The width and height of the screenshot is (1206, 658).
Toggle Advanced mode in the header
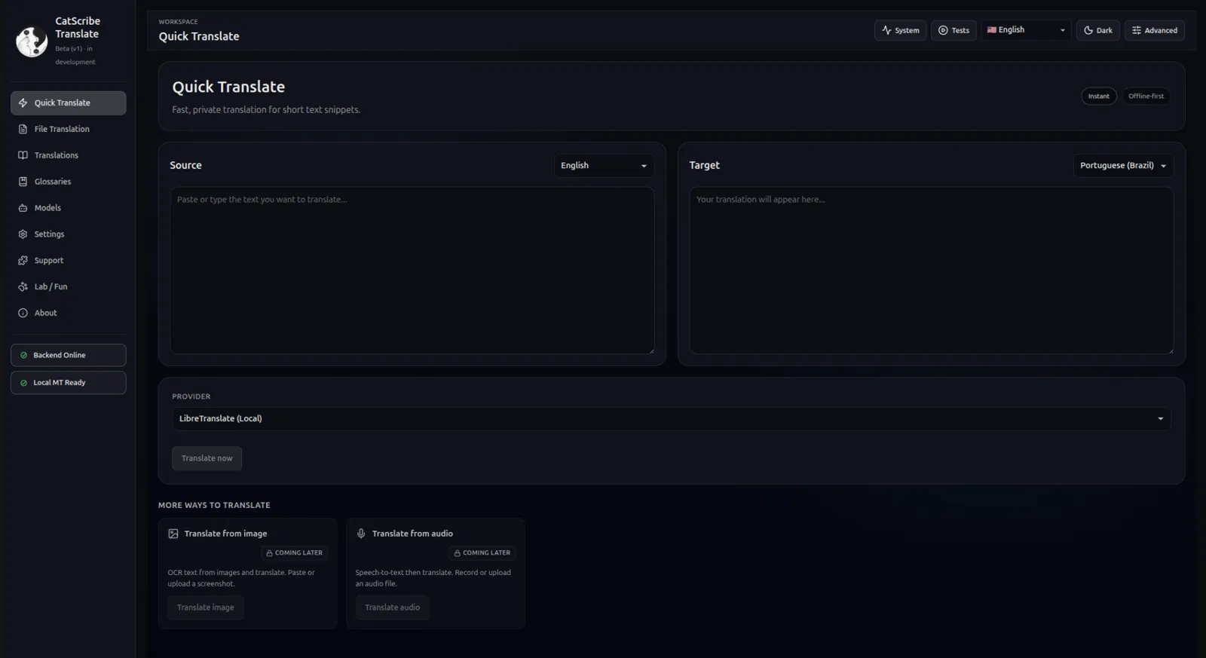click(x=1154, y=30)
